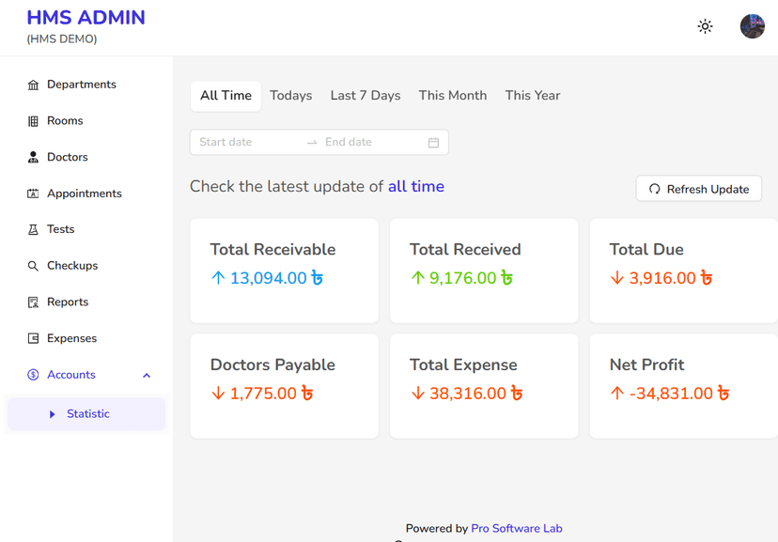Toggle the light/dark theme sun icon

(x=705, y=26)
